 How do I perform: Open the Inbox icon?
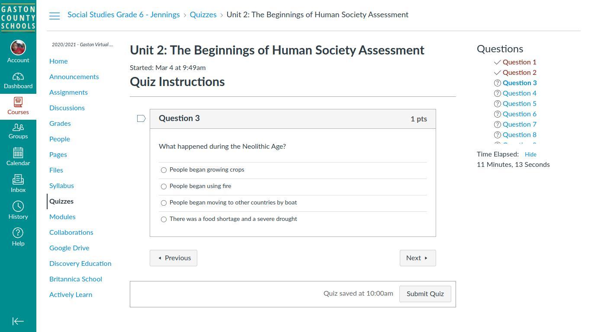pyautogui.click(x=18, y=179)
